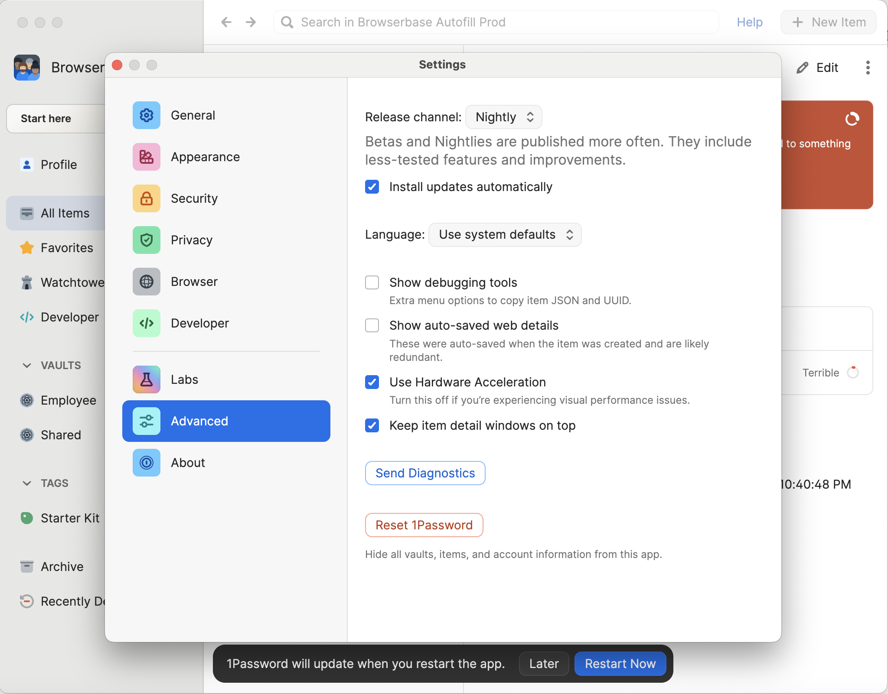Open the About 1Password icon
888x694 pixels.
(147, 463)
